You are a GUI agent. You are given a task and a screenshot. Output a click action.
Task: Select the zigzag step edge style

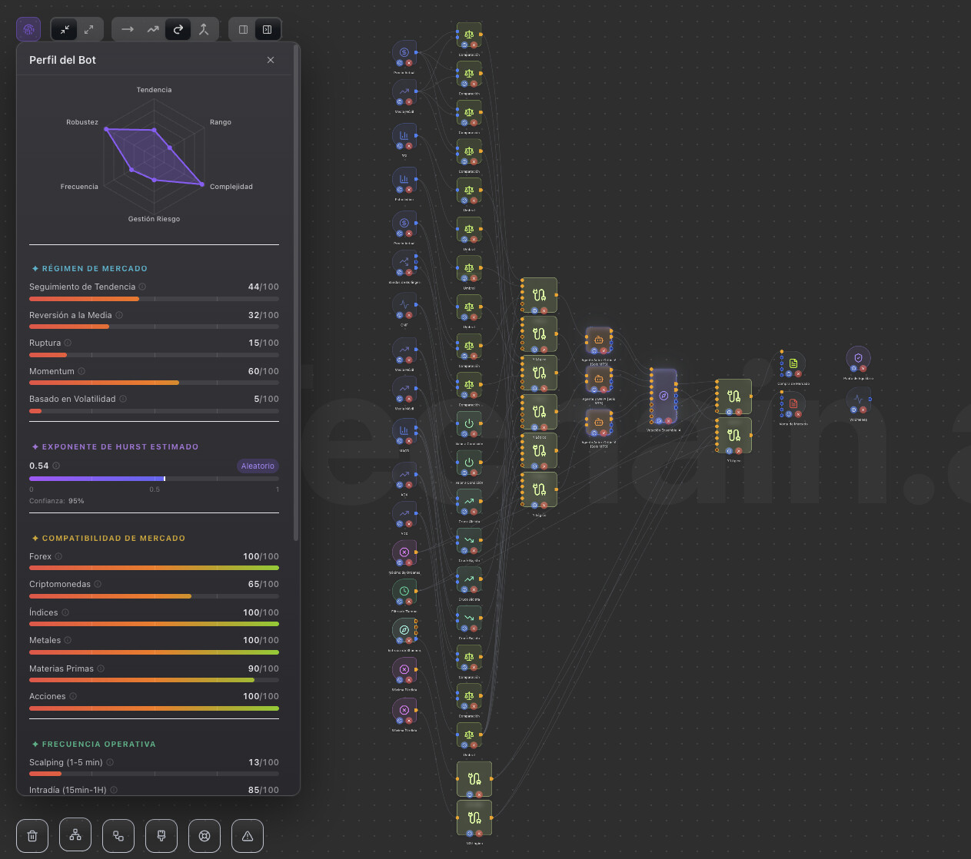click(153, 30)
